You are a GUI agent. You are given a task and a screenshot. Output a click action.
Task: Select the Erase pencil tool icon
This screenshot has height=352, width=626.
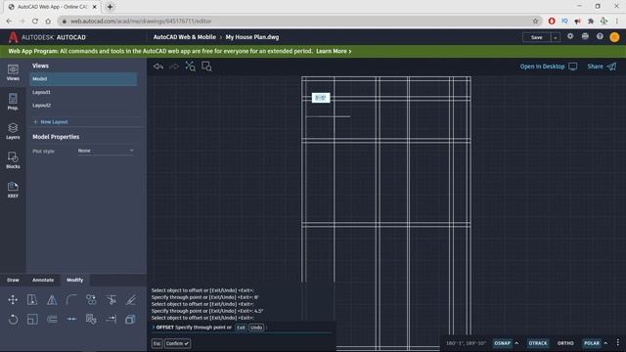[x=130, y=300]
